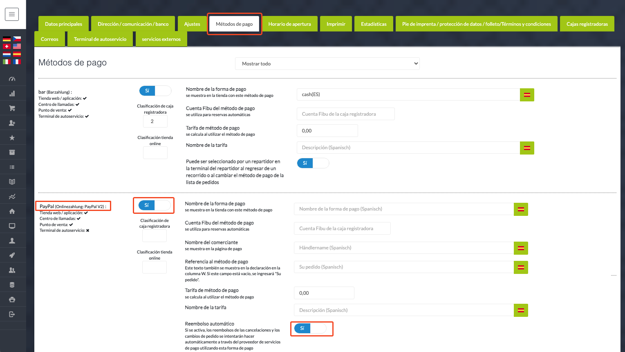
Task: Toggle the Reembolso automático switch
Action: coord(310,328)
